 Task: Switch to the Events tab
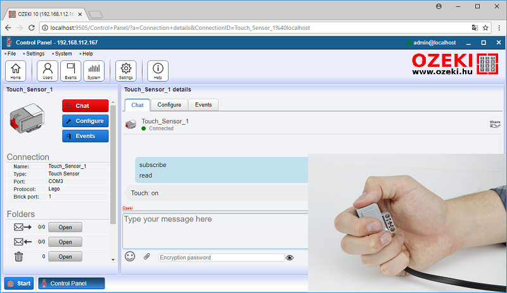203,105
